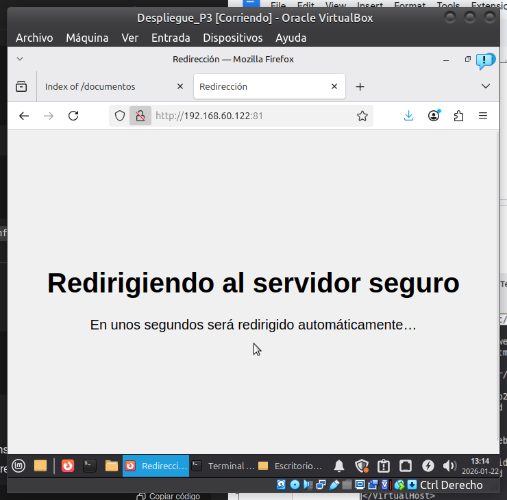
Task: Close the Redirección tab
Action: pos(335,87)
